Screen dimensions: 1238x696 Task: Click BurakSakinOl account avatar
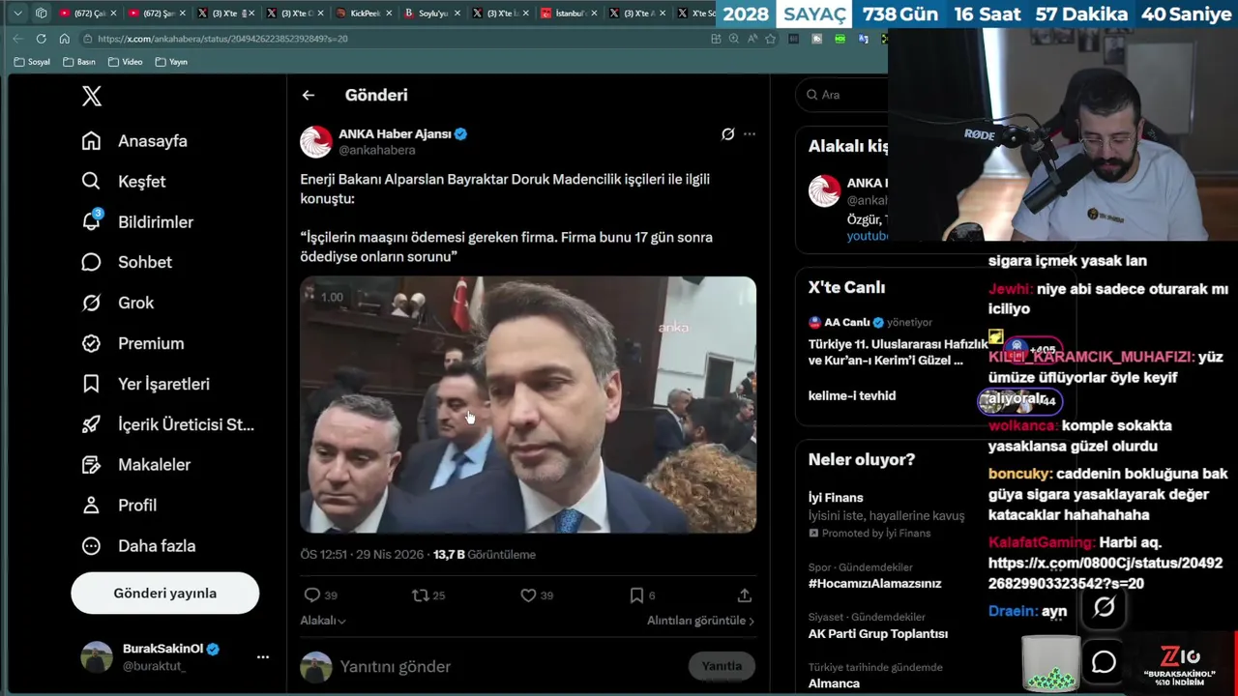pos(97,656)
